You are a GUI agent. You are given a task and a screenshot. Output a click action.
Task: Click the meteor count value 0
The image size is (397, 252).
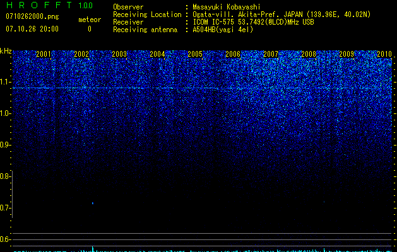90,29
